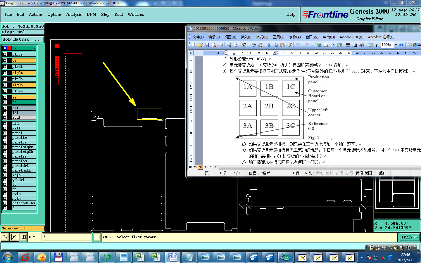Image resolution: width=421 pixels, height=263 pixels.
Task: Click the angle snap icon in bottom bar
Action: tap(14, 237)
